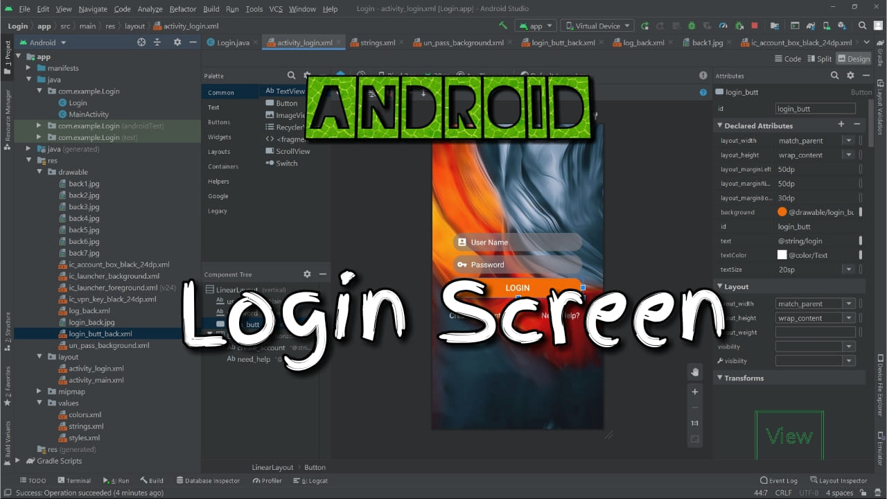Open the Profiler tool window
887x499 pixels.
coord(267,480)
